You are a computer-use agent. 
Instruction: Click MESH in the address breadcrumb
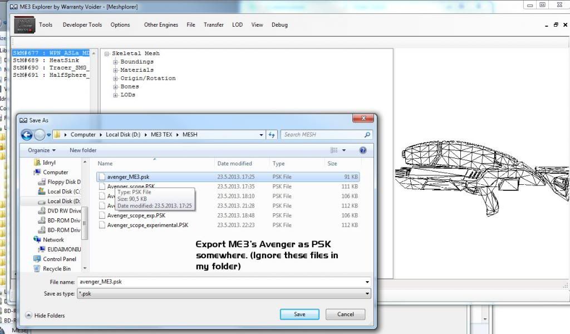(x=190, y=135)
